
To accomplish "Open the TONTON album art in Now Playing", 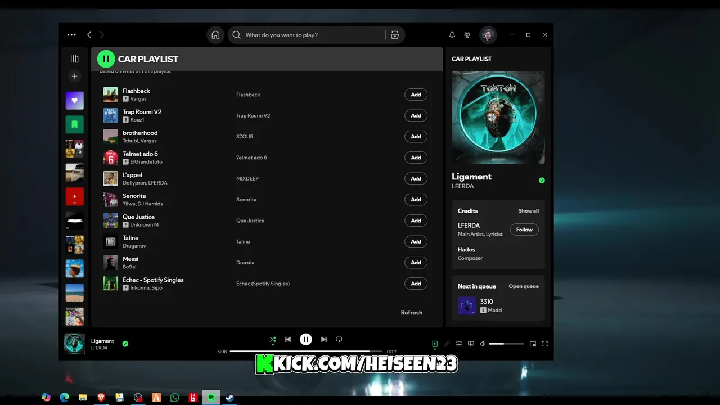I will [x=498, y=118].
